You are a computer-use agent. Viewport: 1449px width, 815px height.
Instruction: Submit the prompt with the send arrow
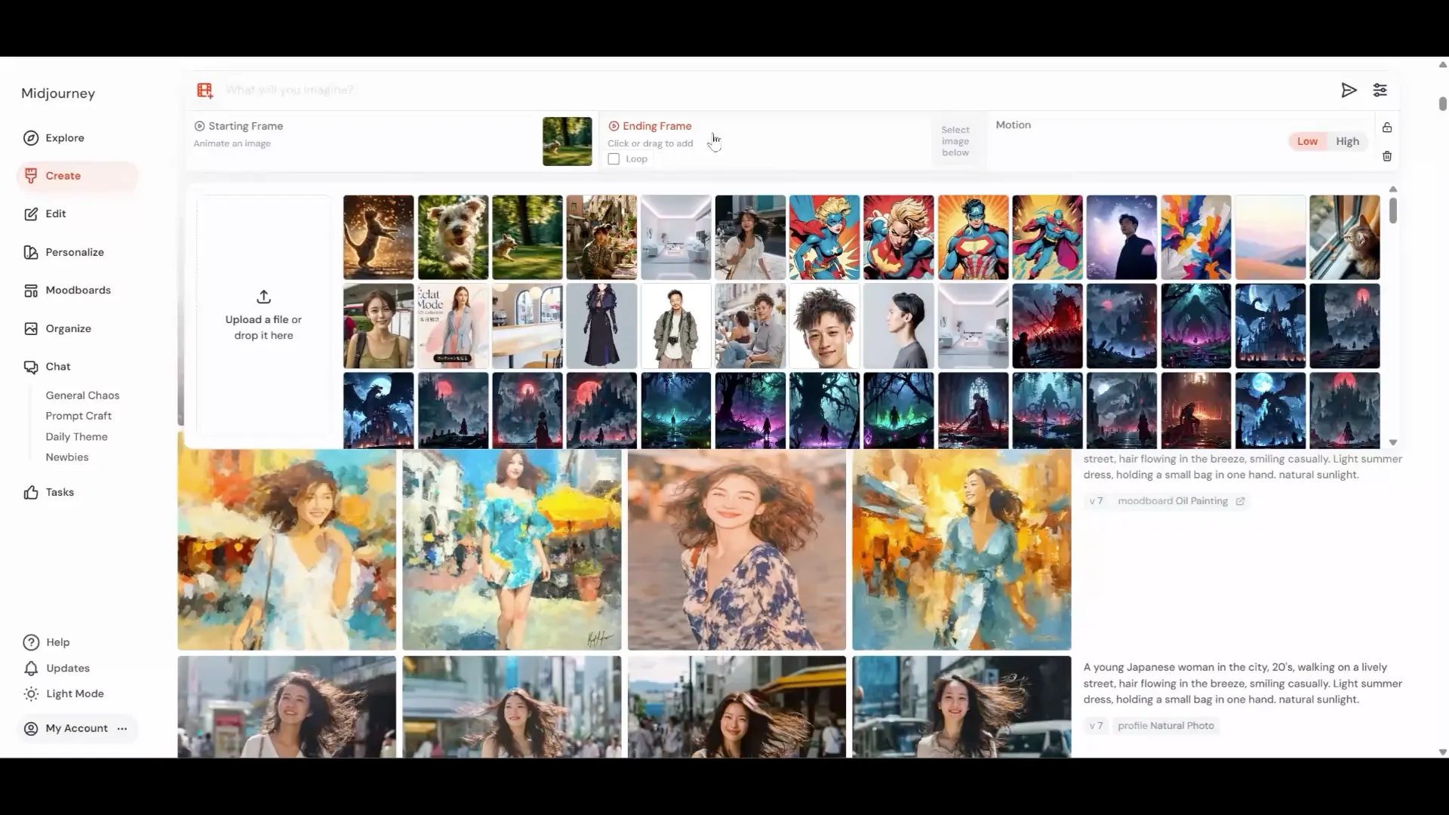1349,90
